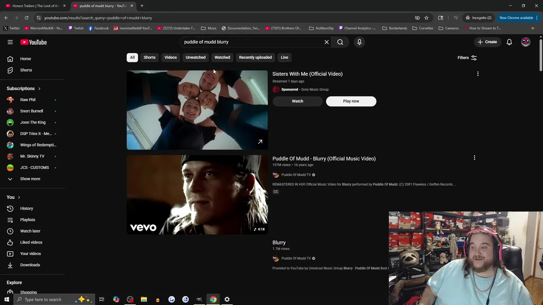Viewport: 543px width, 305px height.
Task: Select the Recently uploaded filter chip
Action: click(255, 57)
